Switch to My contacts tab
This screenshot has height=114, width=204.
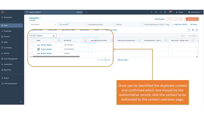(x=72, y=25)
